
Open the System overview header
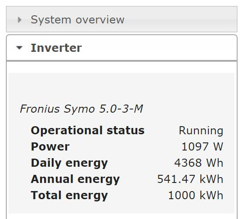[121, 19]
